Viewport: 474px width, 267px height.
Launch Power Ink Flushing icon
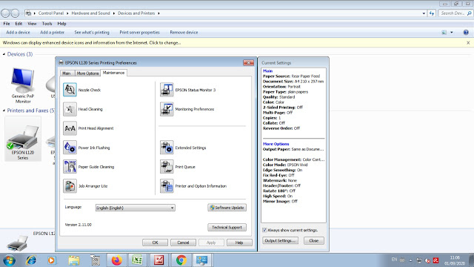pyautogui.click(x=70, y=148)
